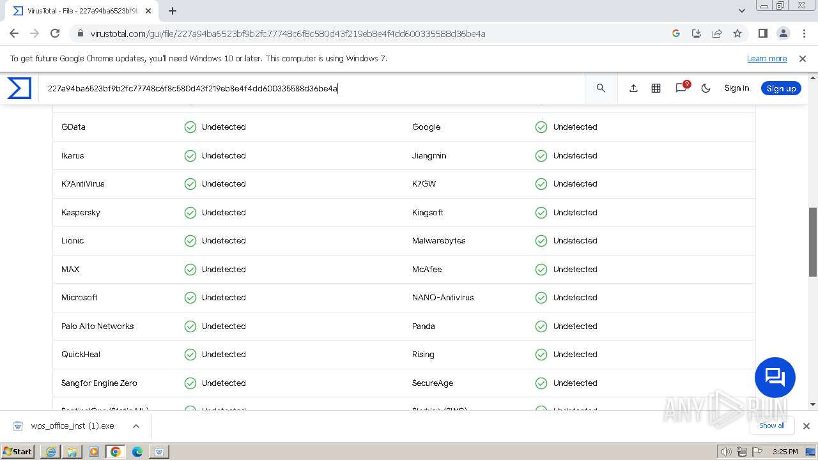Click the hash search input field
The height and width of the screenshot is (460, 818).
click(x=313, y=88)
